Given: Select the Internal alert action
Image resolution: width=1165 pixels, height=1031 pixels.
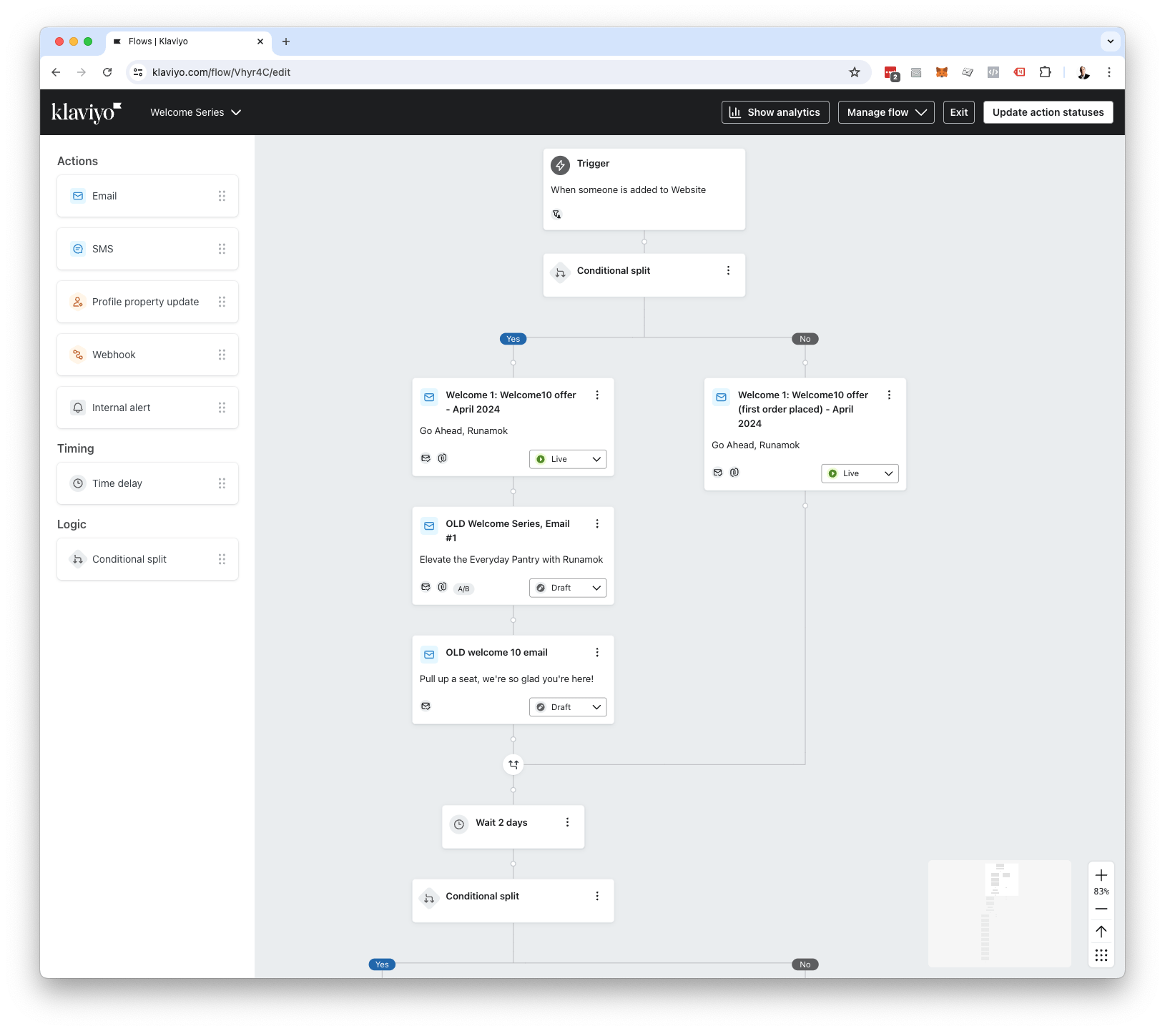Looking at the screenshot, I should coord(147,408).
